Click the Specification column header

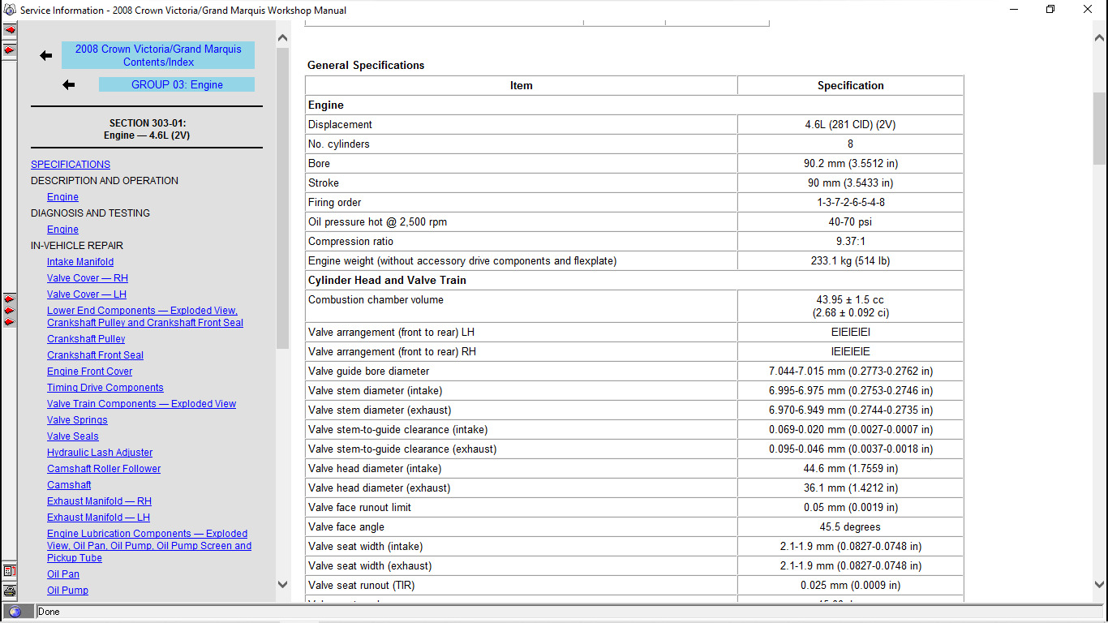[850, 85]
